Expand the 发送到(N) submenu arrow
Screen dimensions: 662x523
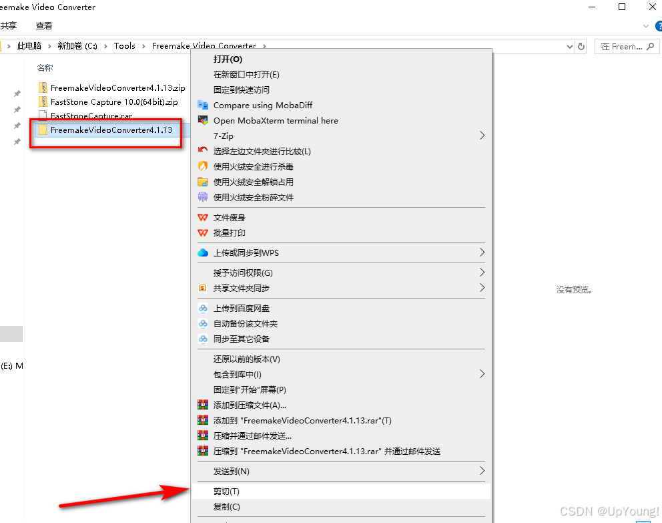click(x=482, y=471)
